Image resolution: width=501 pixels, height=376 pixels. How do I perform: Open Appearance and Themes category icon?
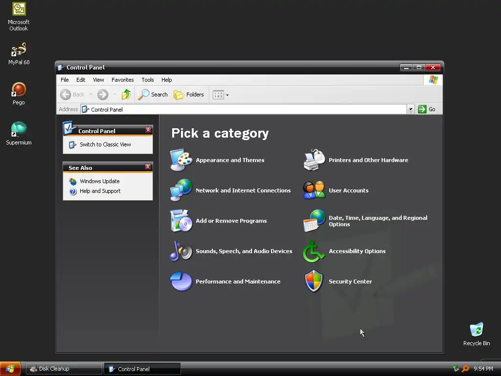[181, 160]
